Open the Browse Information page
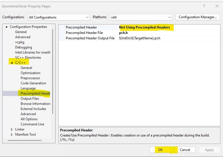This screenshot has height=157, width=223. (35, 104)
